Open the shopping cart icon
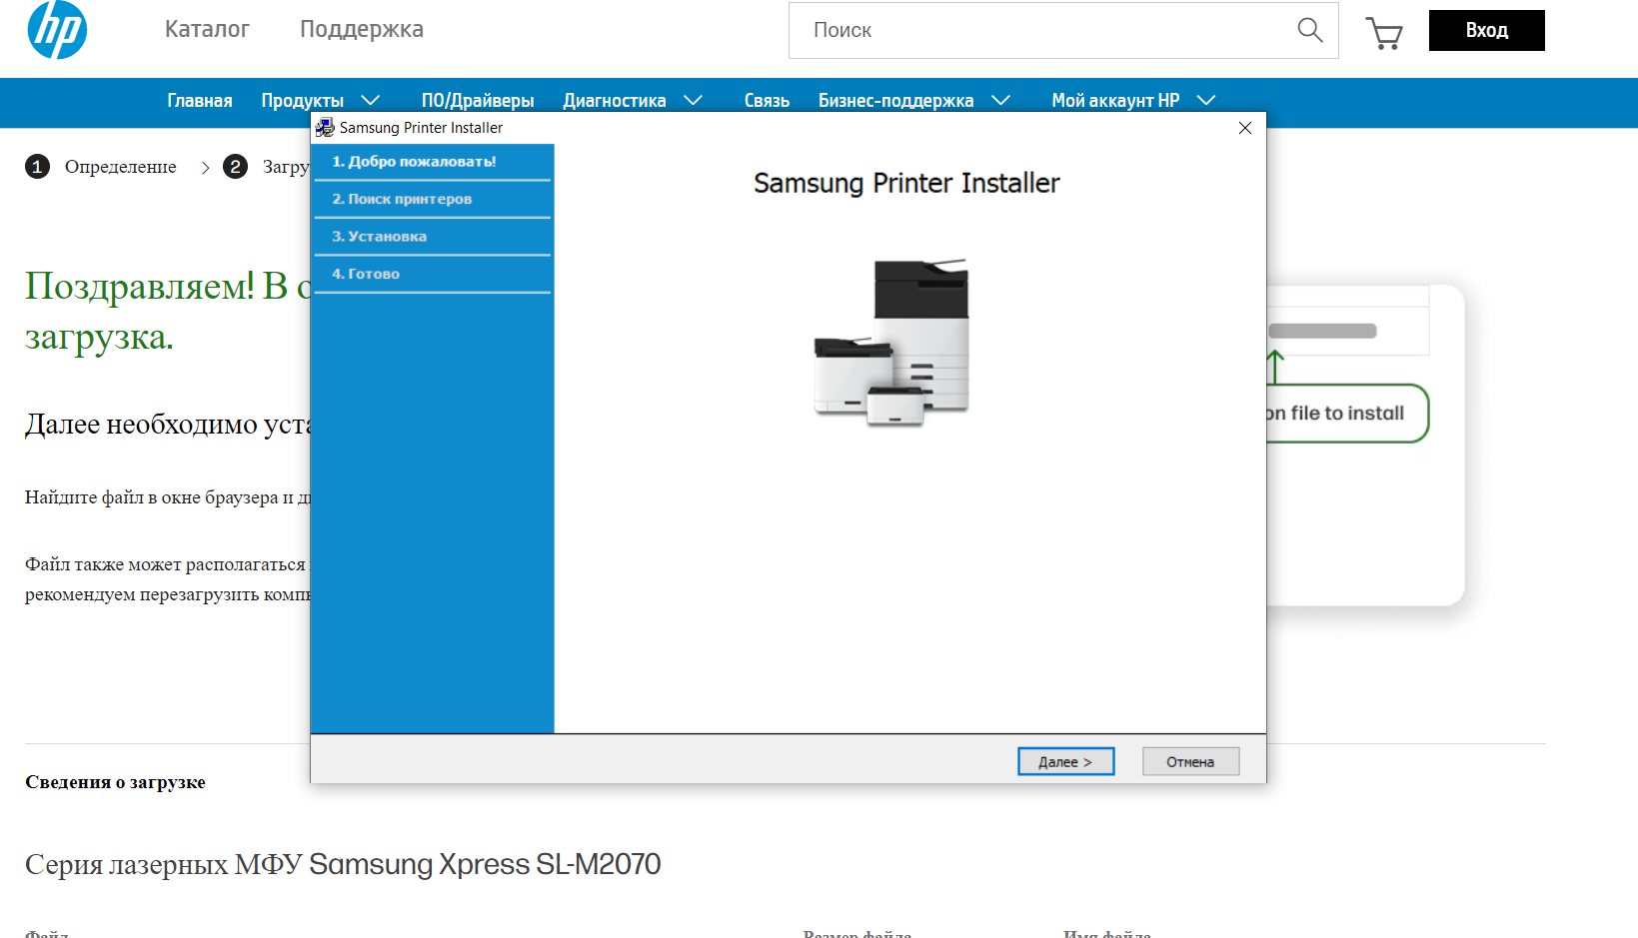The height and width of the screenshot is (938, 1638). pos(1384,33)
